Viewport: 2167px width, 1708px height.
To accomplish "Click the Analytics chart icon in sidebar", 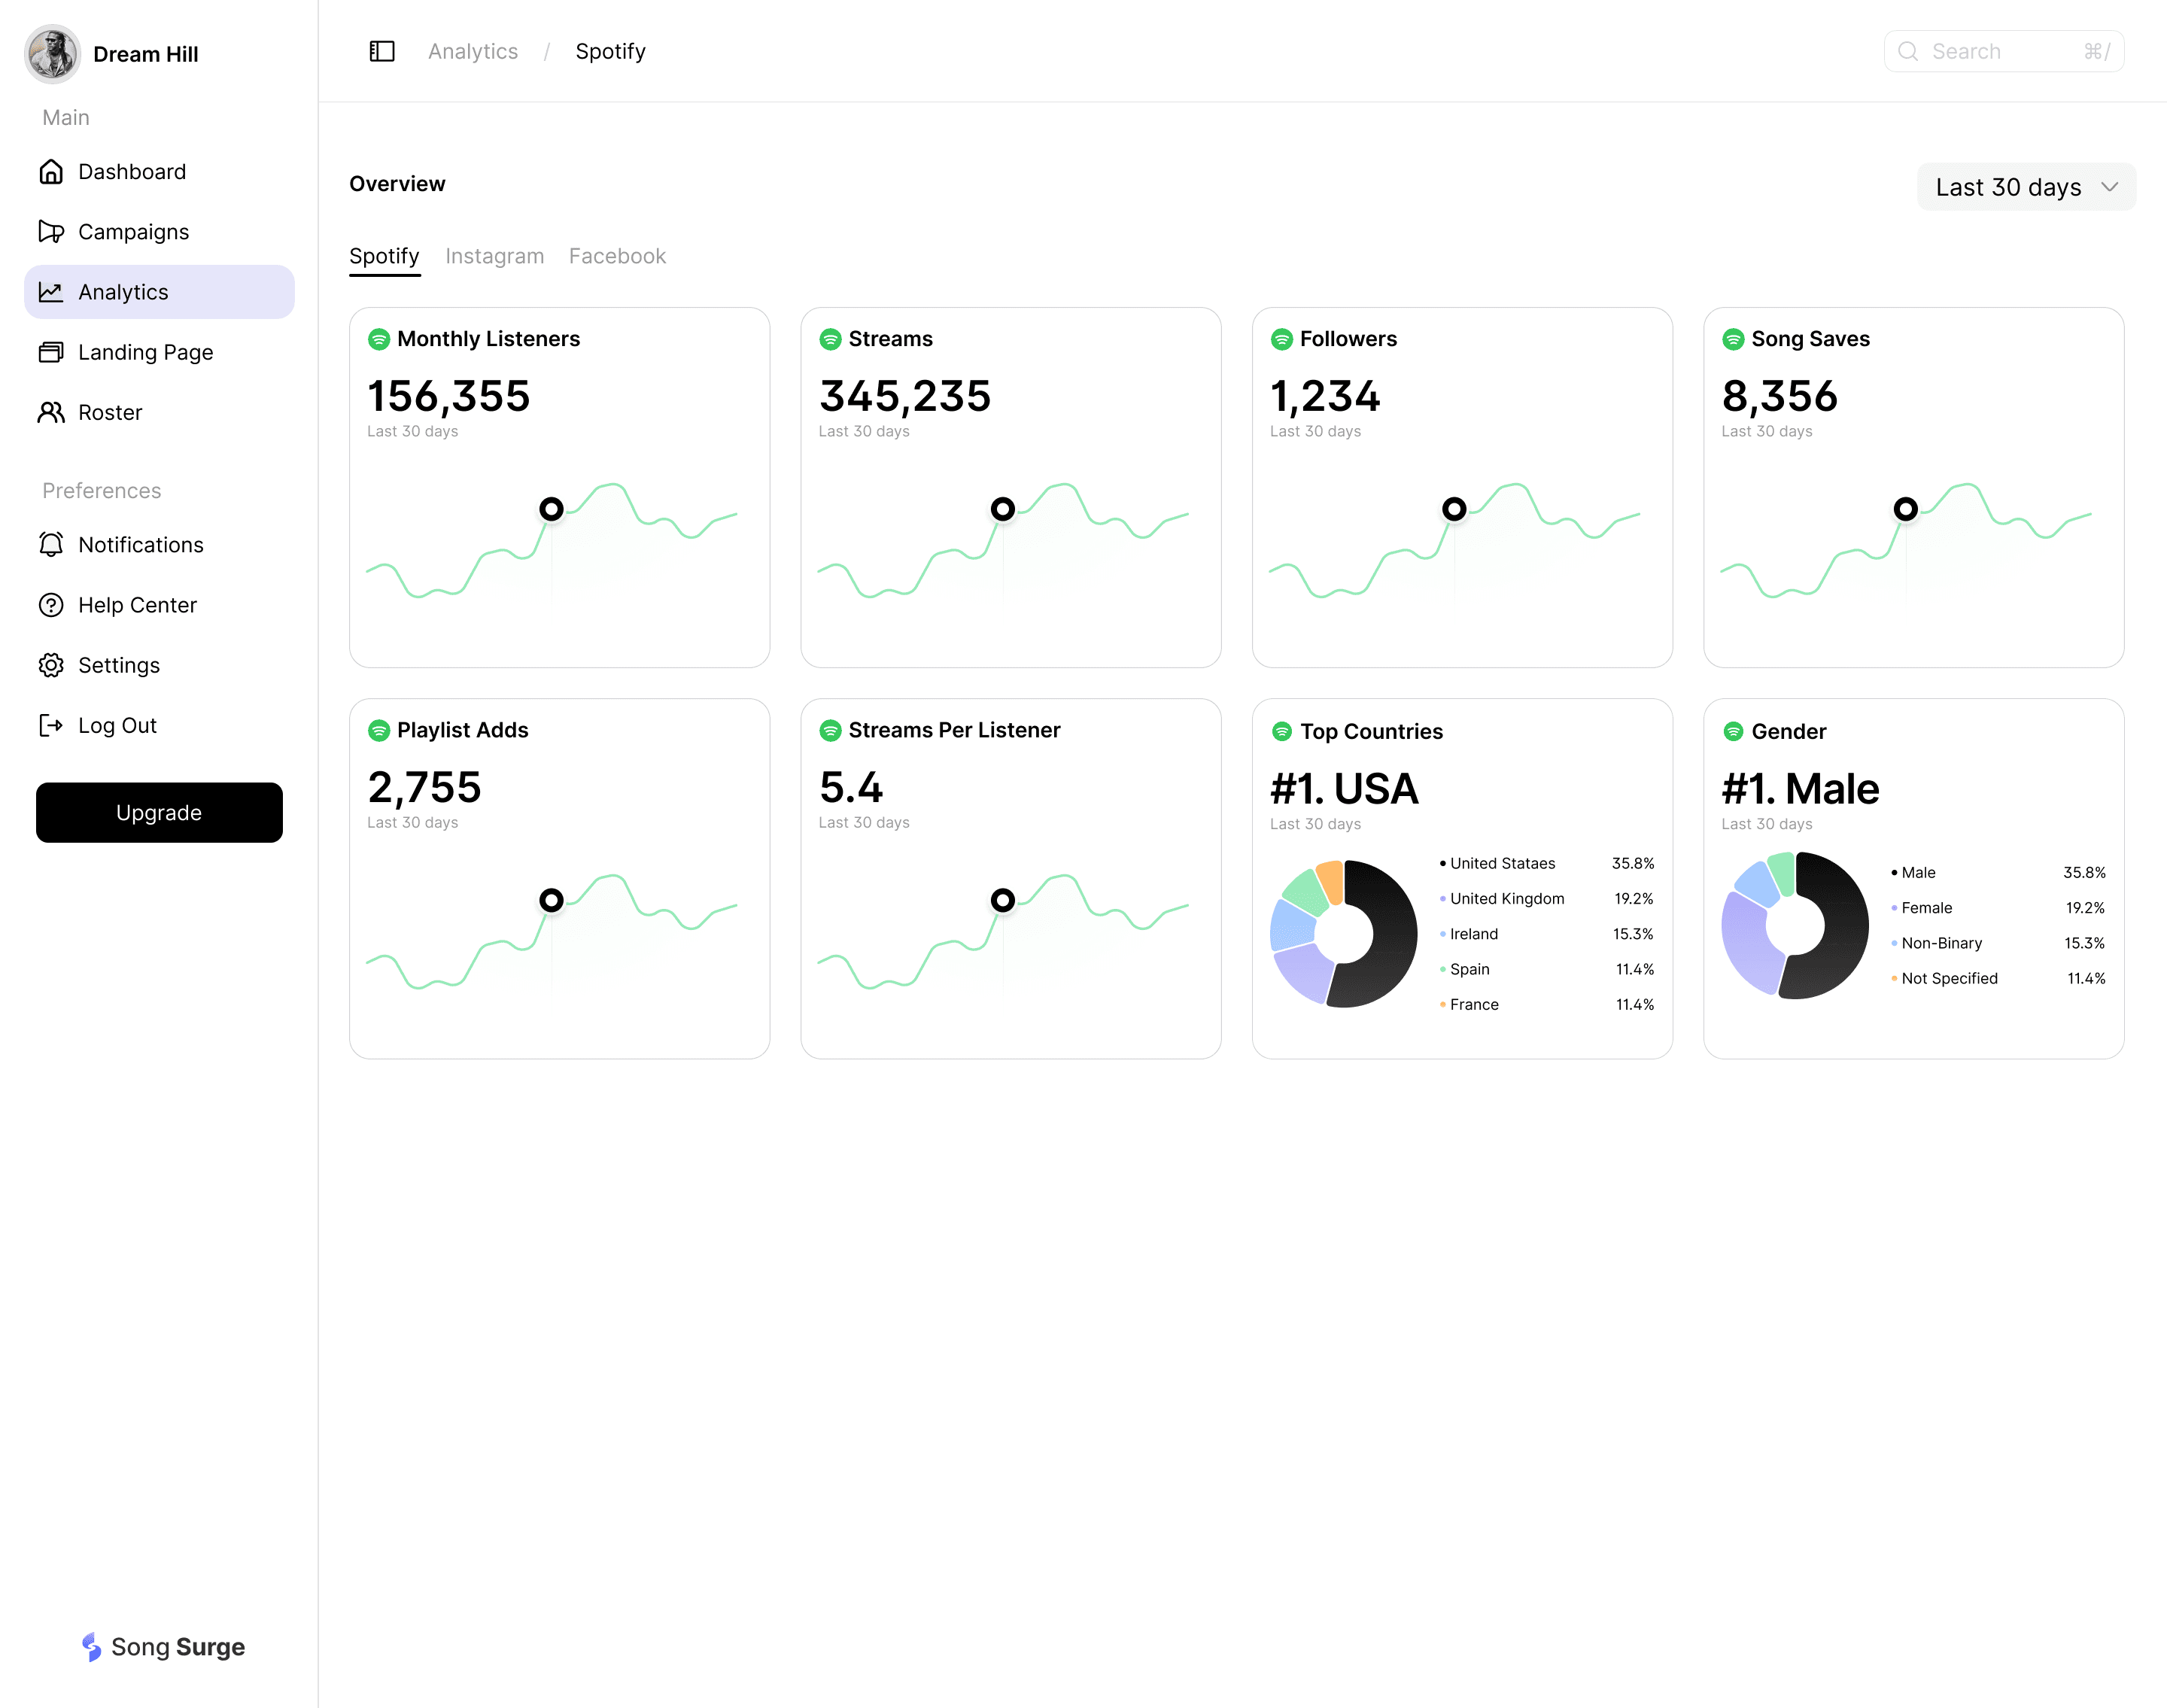I will point(51,292).
